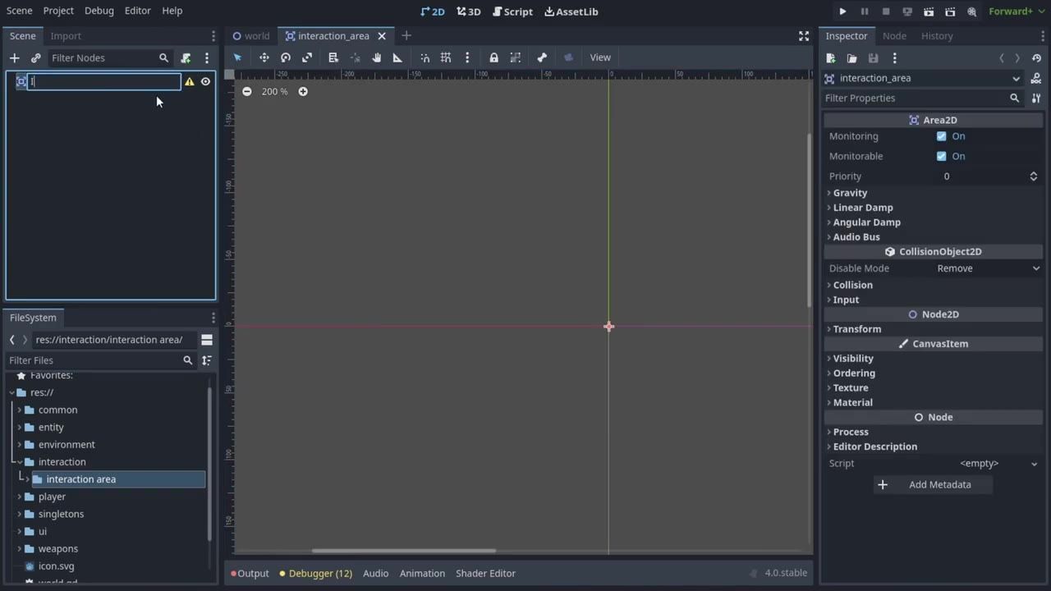
Task: Switch to the Move Mode tool
Action: [264, 57]
